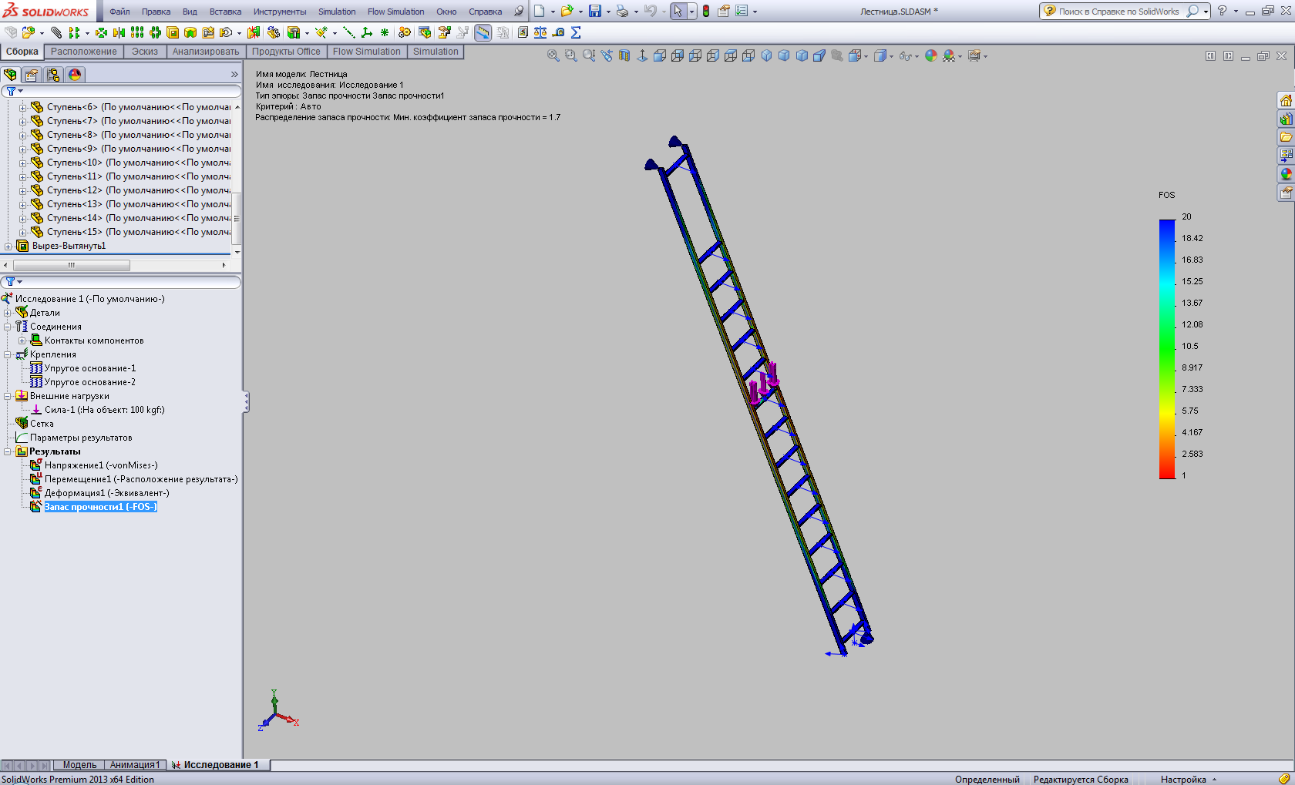Expand Контакты компонентов node
Viewport: 1295px width, 785px height.
[22, 341]
